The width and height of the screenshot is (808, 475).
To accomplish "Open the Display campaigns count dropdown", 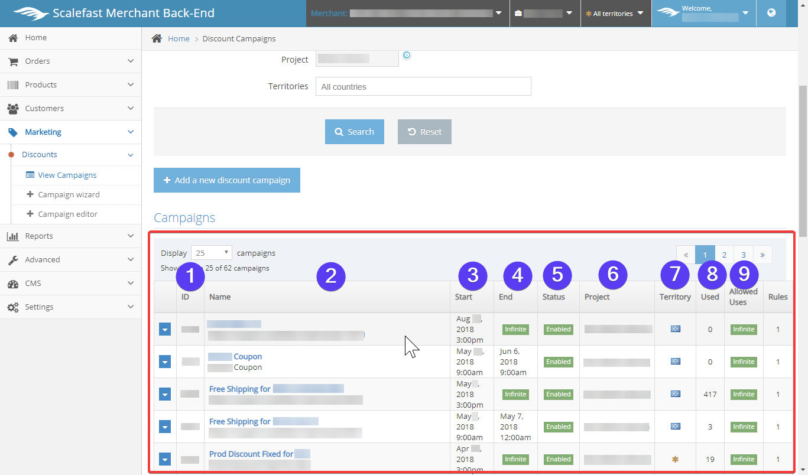I will click(x=212, y=253).
